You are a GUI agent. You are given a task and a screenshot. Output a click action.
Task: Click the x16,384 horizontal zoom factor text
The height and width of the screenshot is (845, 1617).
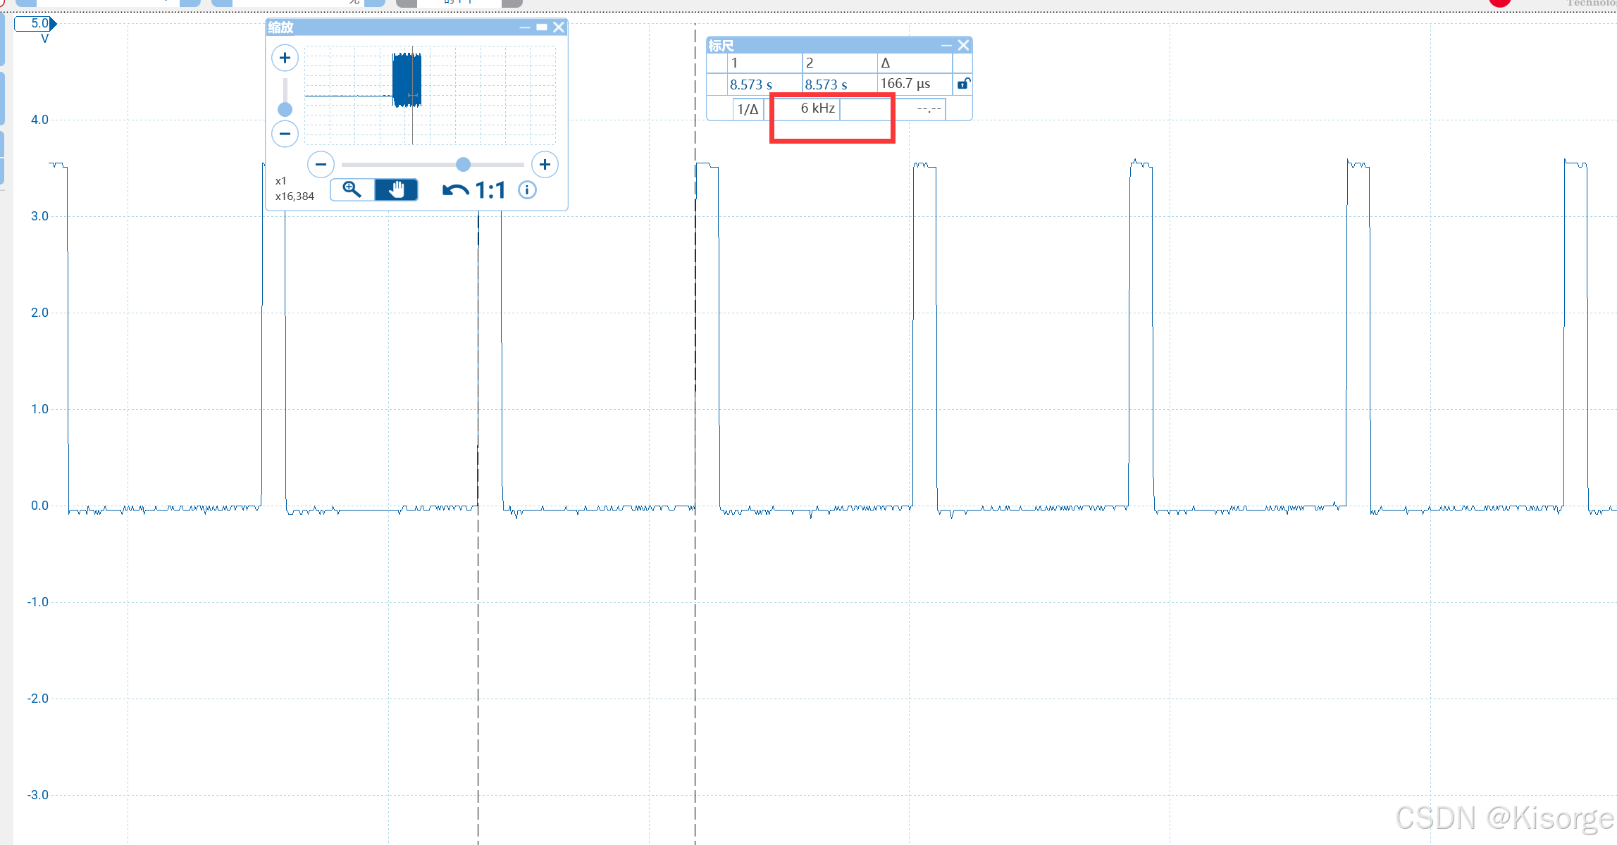(295, 196)
